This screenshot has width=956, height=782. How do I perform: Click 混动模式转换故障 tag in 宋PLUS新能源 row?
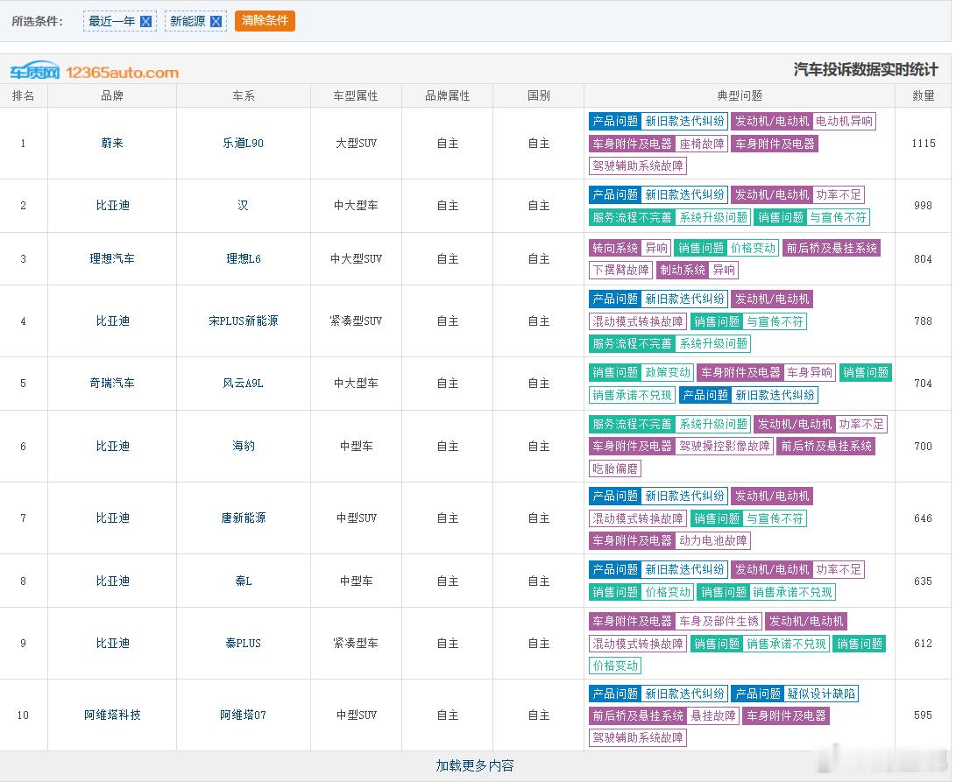pos(638,322)
